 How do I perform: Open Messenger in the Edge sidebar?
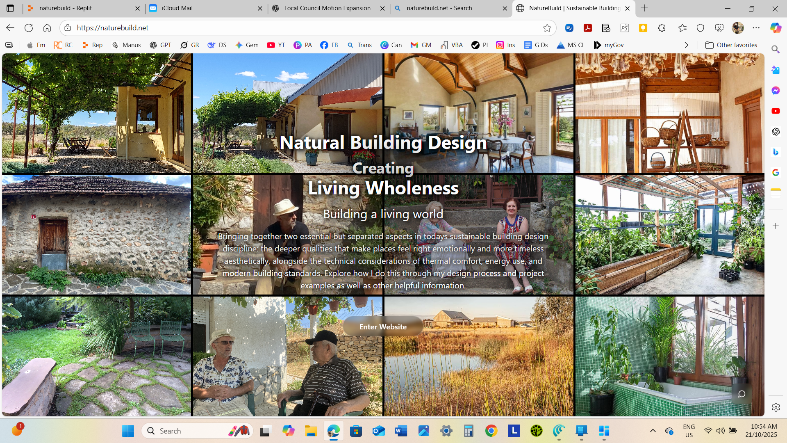776,90
